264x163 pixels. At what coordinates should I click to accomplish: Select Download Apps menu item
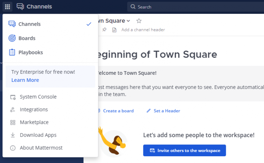coord(50,135)
